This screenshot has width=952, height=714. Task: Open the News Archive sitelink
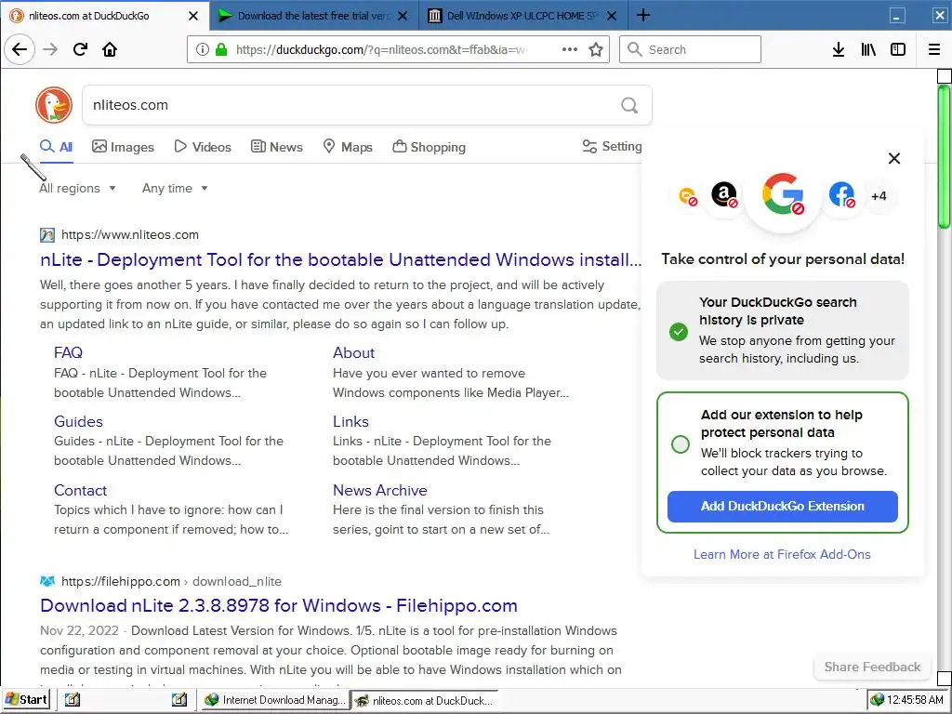tap(379, 490)
